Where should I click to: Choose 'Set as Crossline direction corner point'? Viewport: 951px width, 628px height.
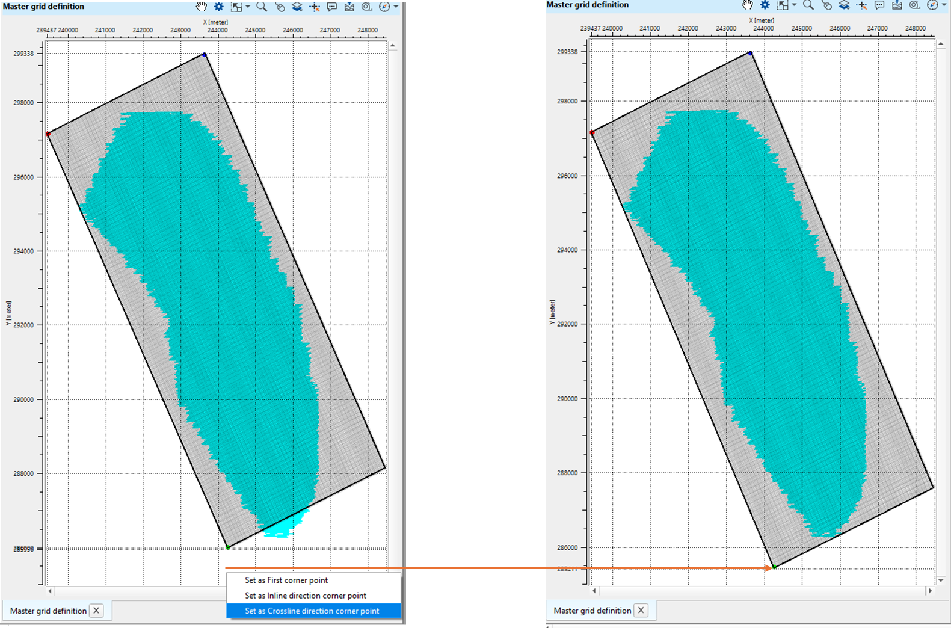pos(312,611)
